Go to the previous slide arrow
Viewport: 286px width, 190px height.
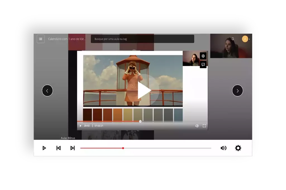pyautogui.click(x=47, y=91)
